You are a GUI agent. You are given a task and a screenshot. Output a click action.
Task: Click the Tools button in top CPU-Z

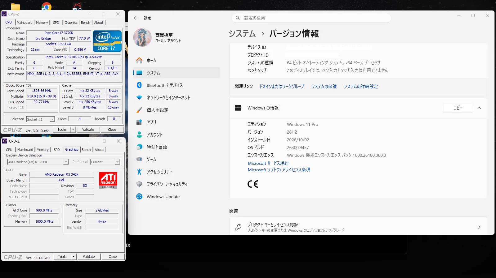click(x=62, y=130)
